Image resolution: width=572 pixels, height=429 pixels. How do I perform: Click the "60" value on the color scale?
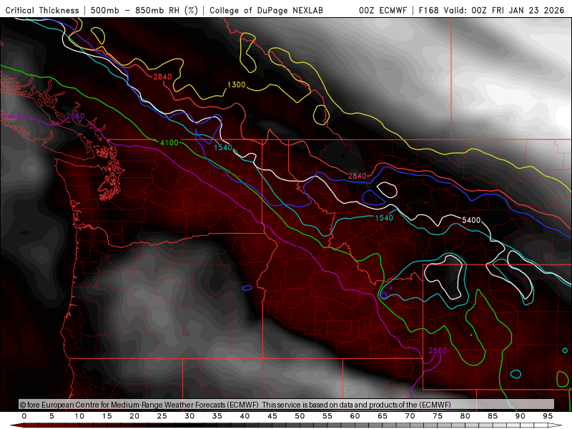(x=355, y=416)
